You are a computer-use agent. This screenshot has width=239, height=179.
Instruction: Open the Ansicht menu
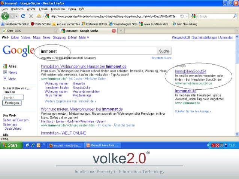point(31,9)
